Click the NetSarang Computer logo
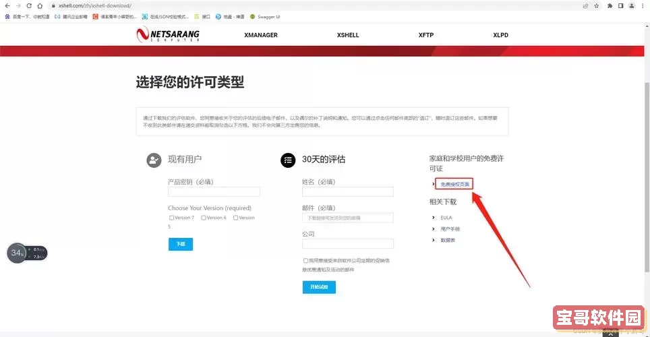This screenshot has height=337, width=650. (168, 34)
